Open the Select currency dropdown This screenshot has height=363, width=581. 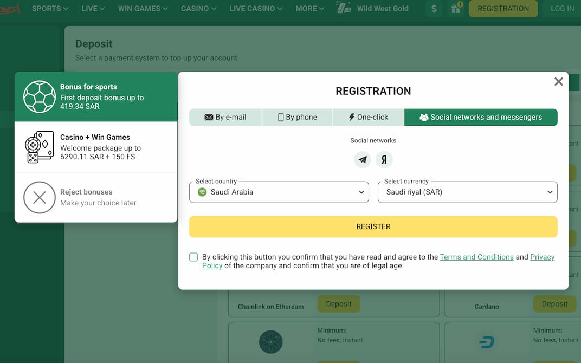(468, 192)
